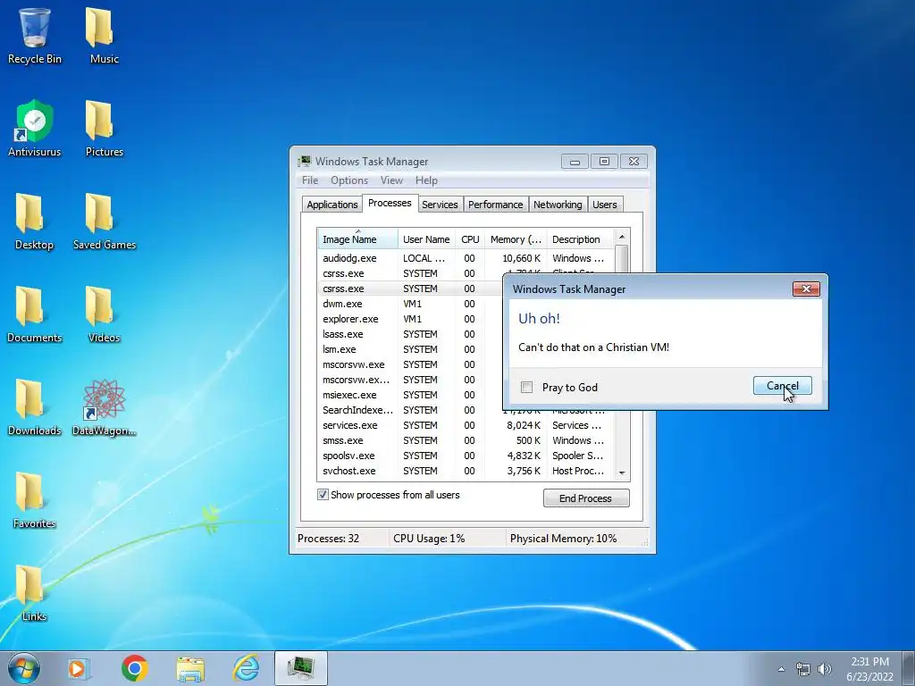This screenshot has width=915, height=686.
Task: Click the Show desktop strip after the clock
Action: (x=909, y=668)
